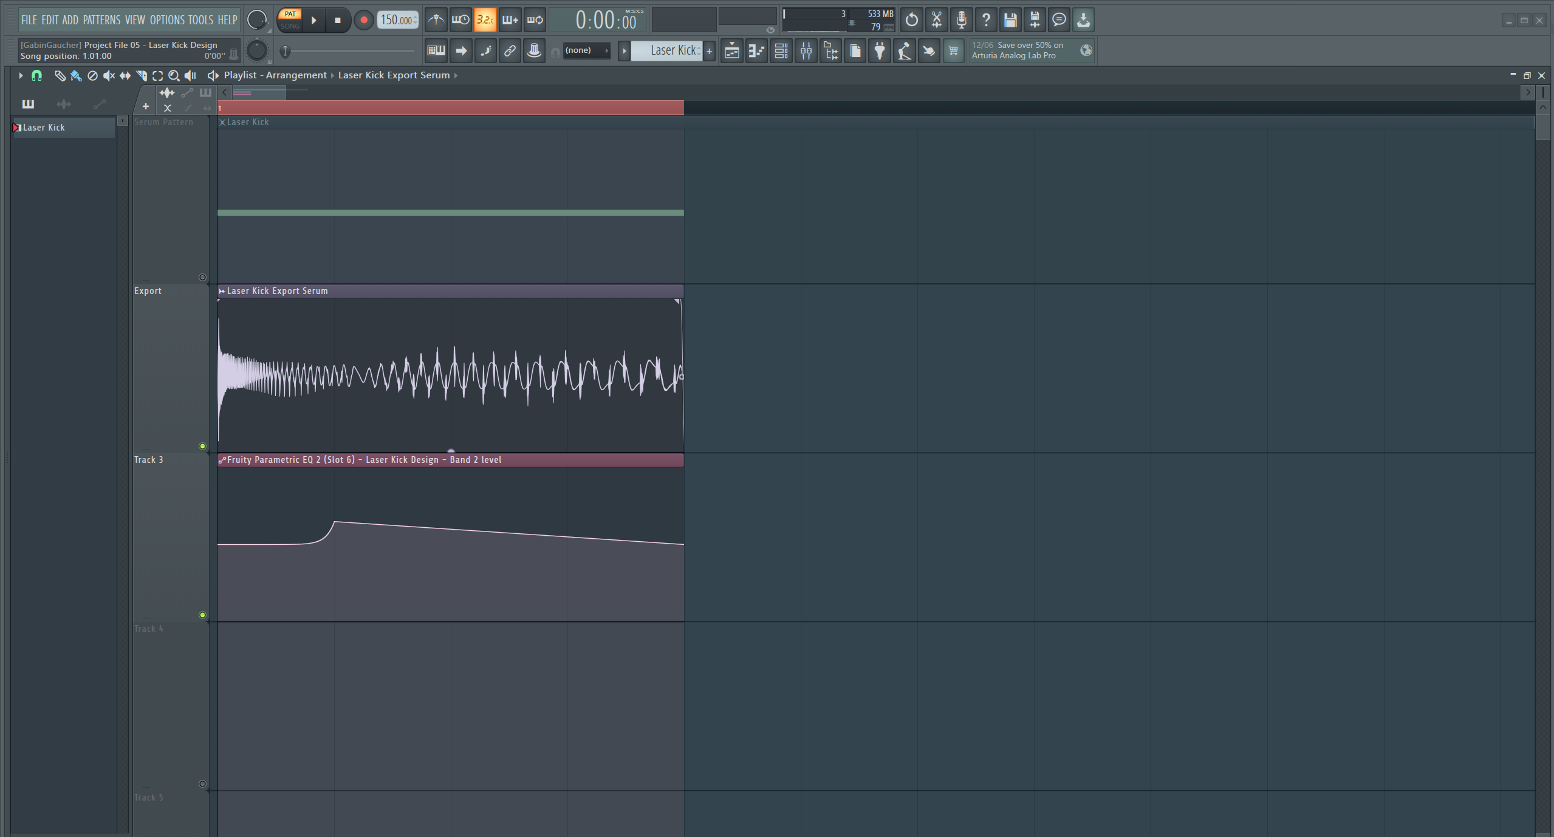Click the microphone recording icon

[961, 20]
